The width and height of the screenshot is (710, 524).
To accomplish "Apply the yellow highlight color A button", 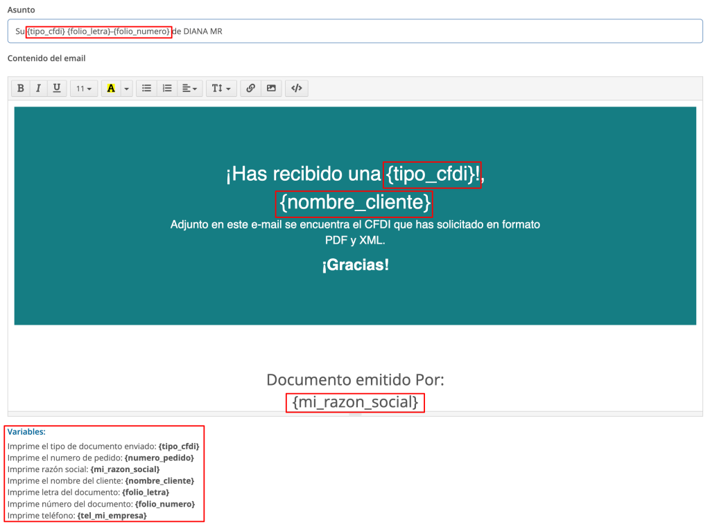I will [111, 89].
